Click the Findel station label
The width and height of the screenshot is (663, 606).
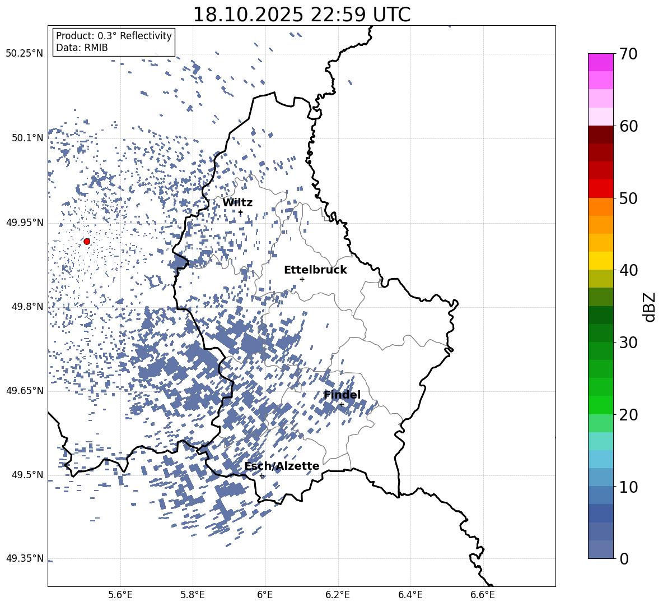342,395
